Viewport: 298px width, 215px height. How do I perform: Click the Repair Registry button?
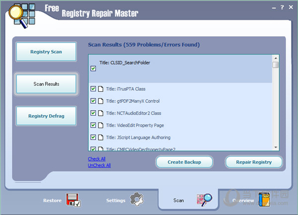pyautogui.click(x=254, y=162)
